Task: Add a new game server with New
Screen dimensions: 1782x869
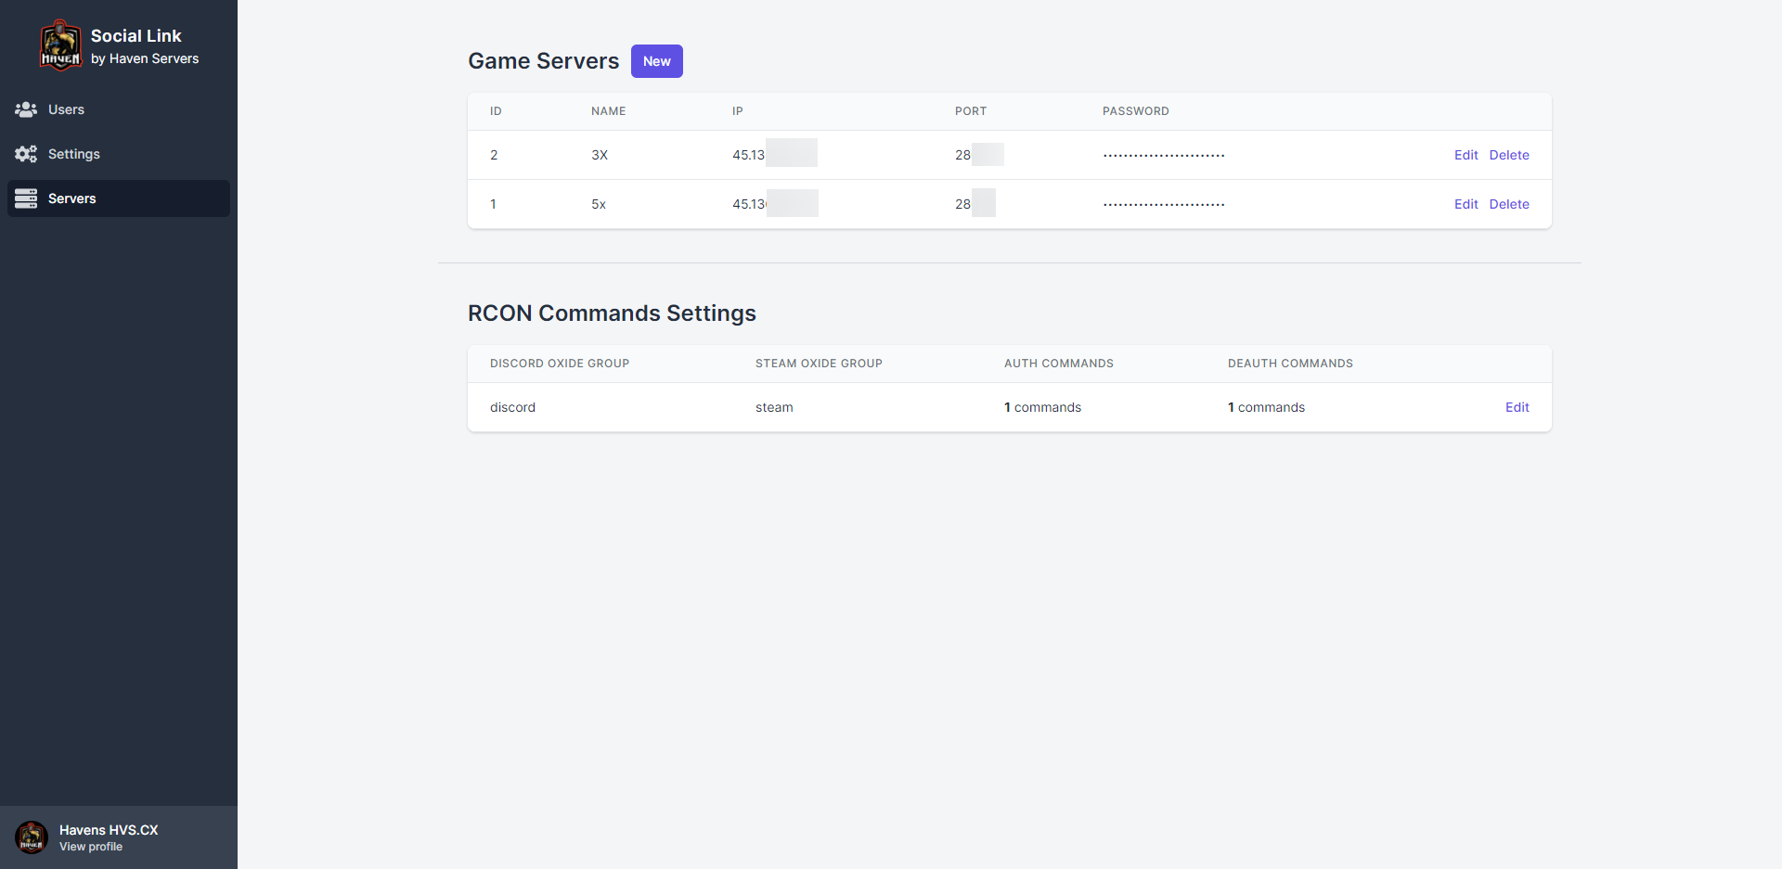Action: (x=657, y=61)
